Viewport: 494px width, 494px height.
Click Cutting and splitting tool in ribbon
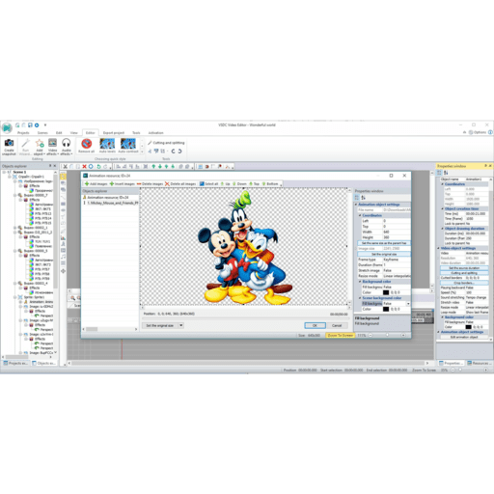click(x=166, y=143)
